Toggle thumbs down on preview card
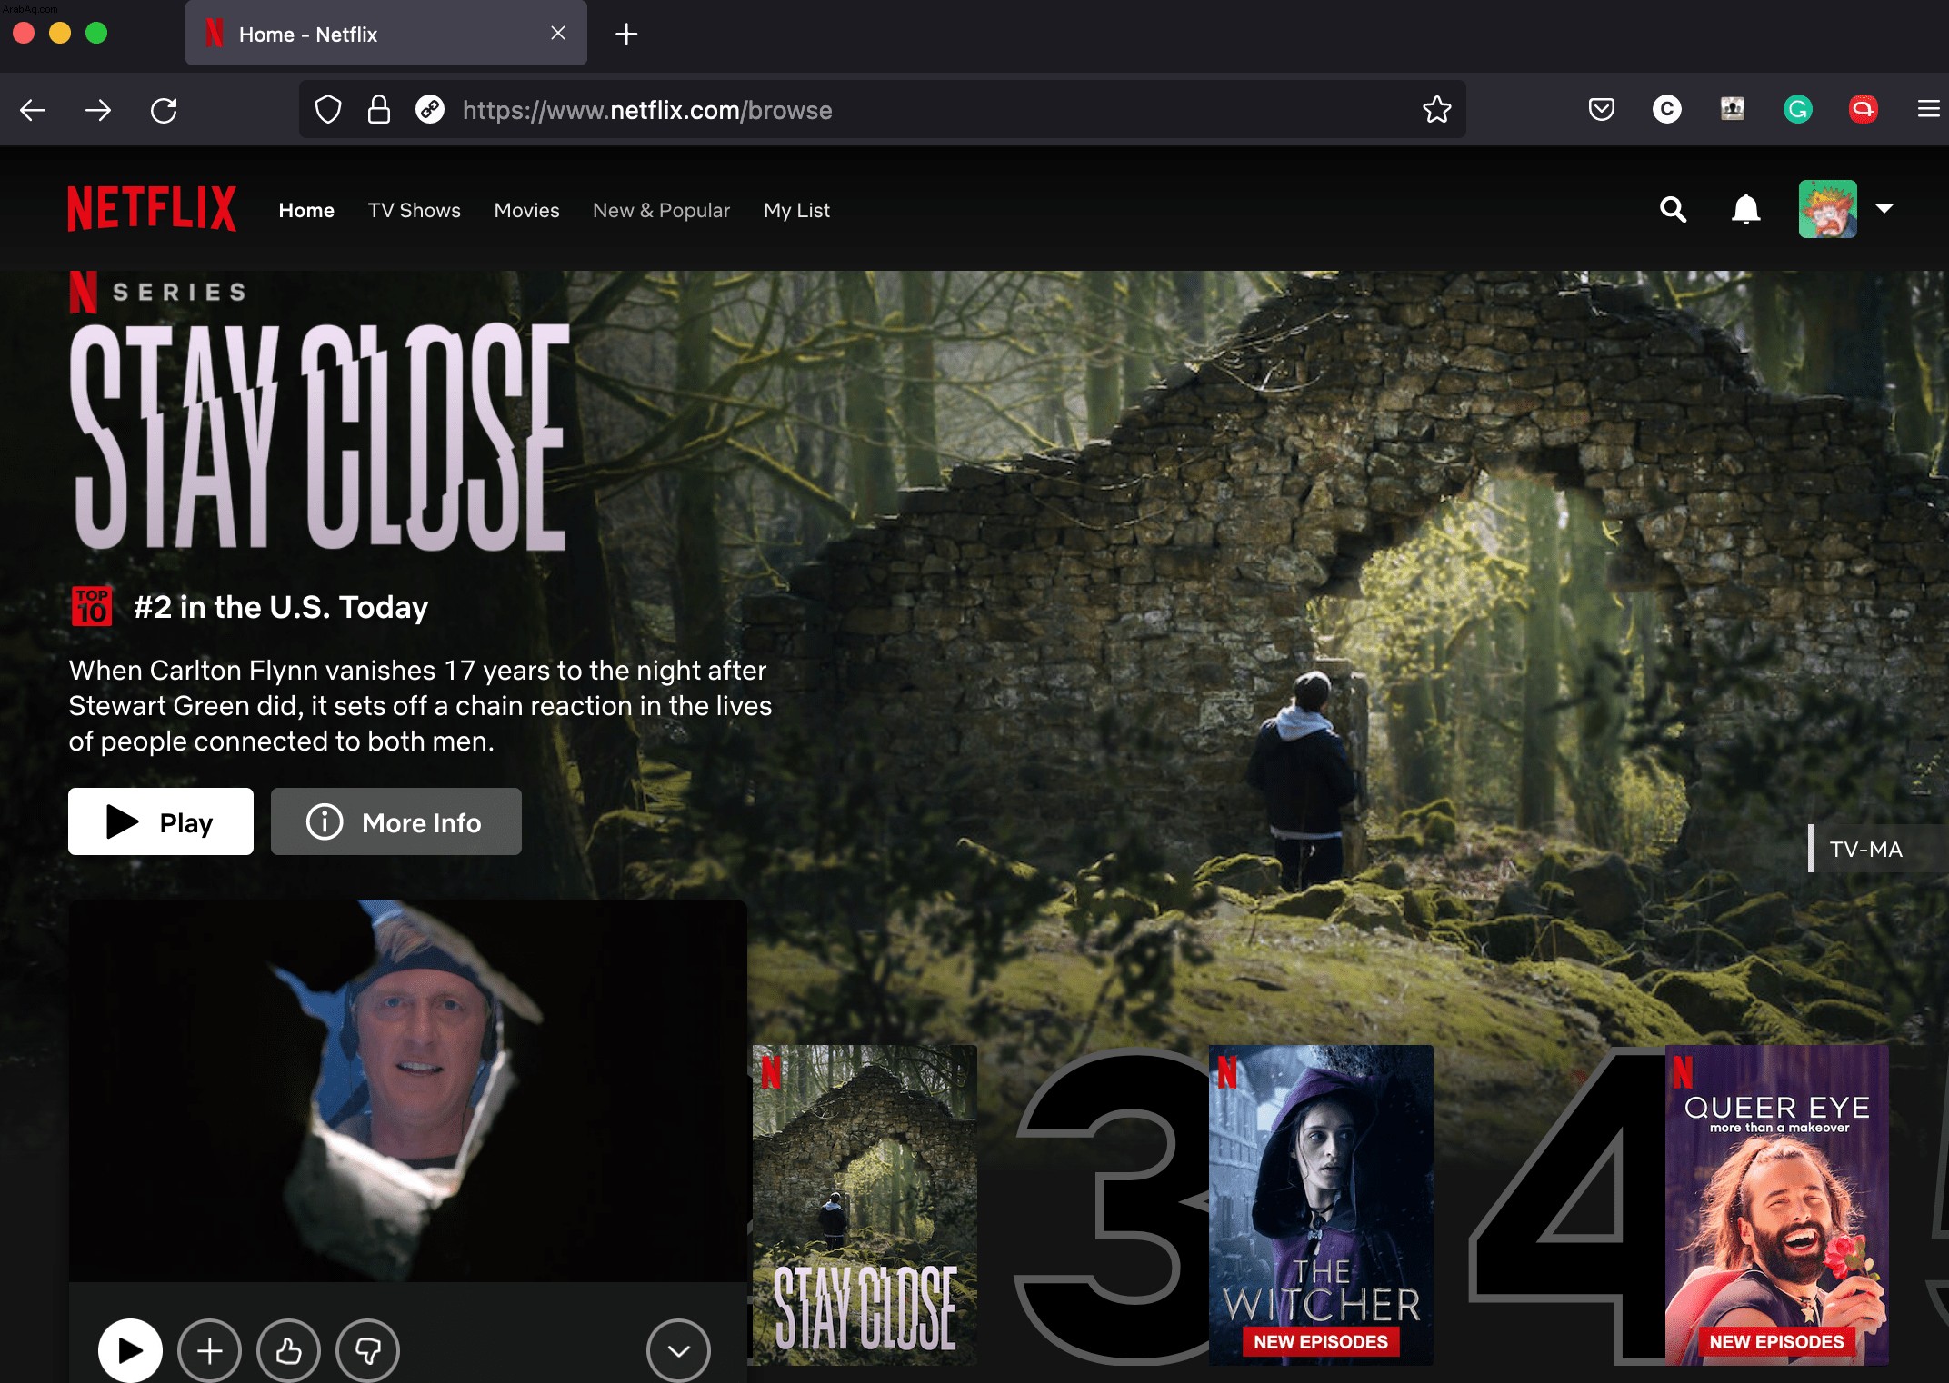 367,1351
